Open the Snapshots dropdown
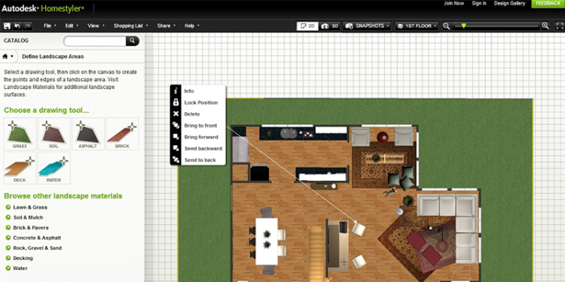565x282 pixels. (x=367, y=26)
